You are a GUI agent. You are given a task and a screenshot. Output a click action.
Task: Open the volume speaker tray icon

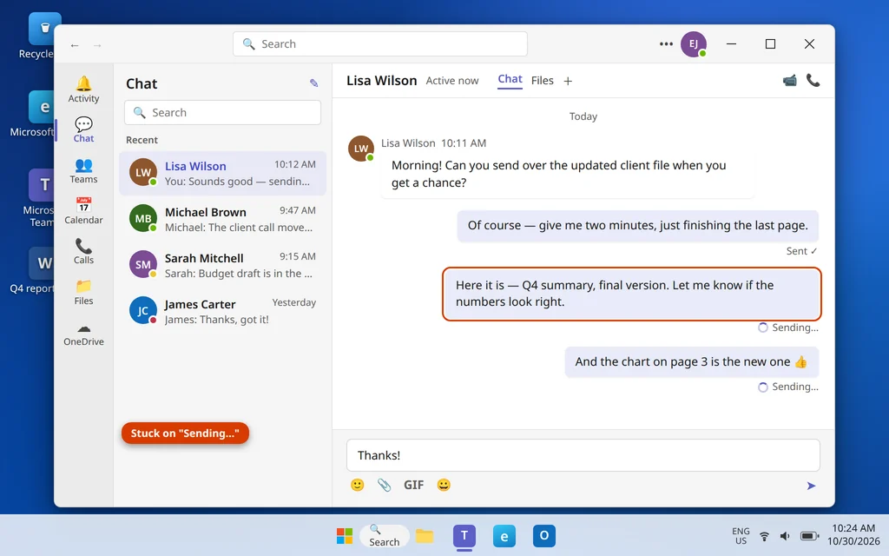coord(785,536)
